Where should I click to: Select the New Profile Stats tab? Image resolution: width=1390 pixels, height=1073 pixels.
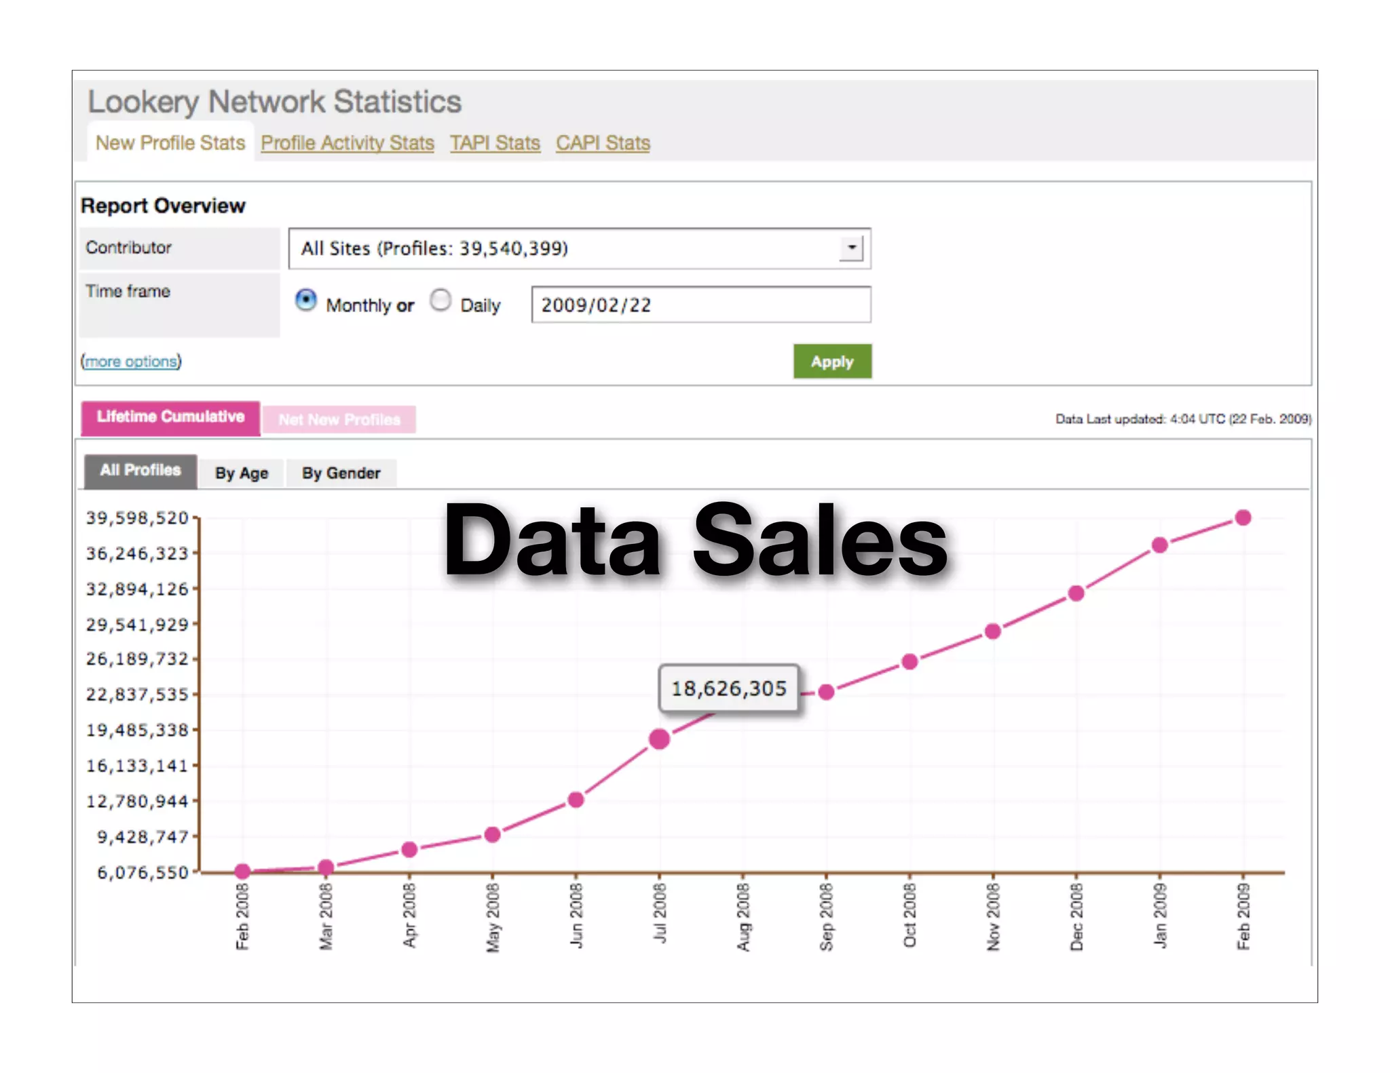point(170,143)
